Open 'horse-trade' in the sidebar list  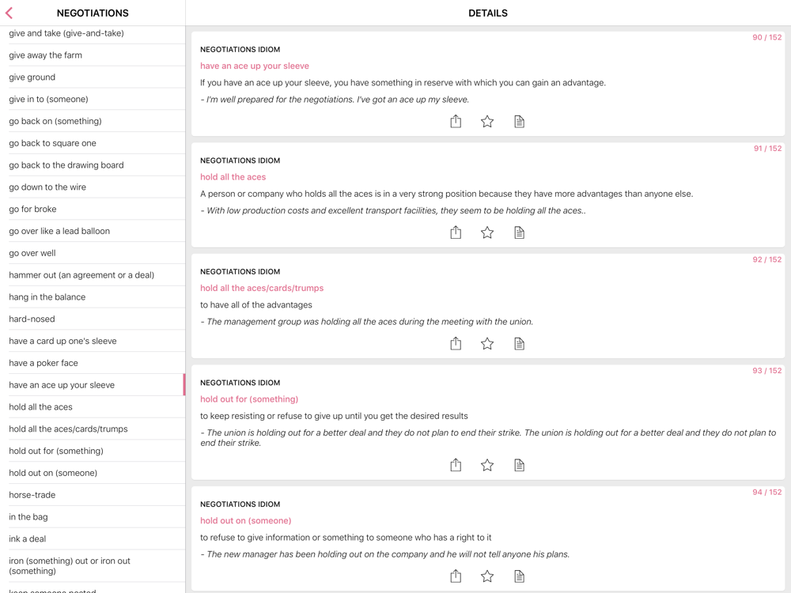[32, 495]
